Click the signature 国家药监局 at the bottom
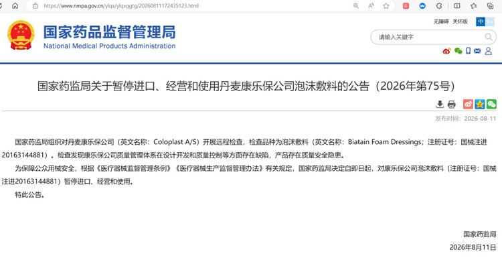502x268 pixels. [x=480, y=234]
